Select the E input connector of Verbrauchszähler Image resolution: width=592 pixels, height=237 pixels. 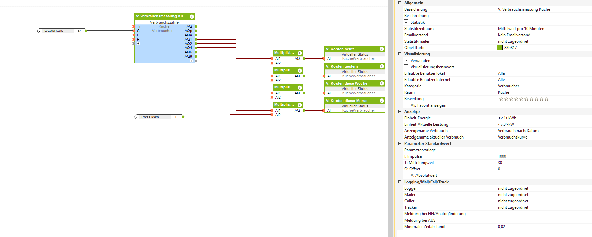click(x=134, y=35)
